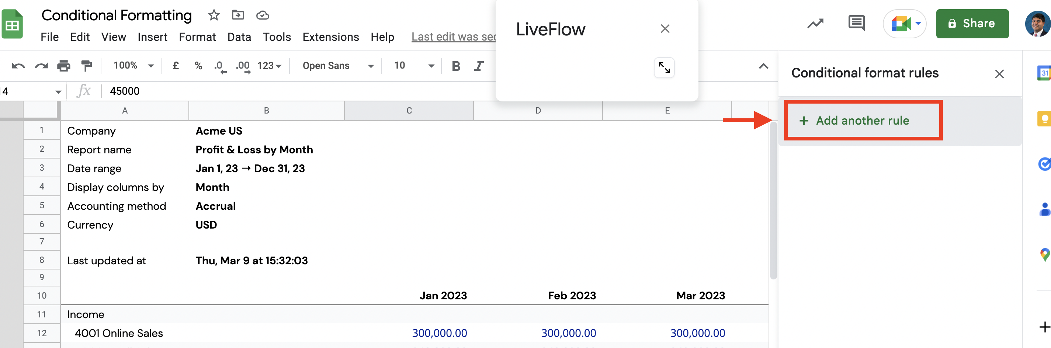Open the comment history icon

[856, 23]
